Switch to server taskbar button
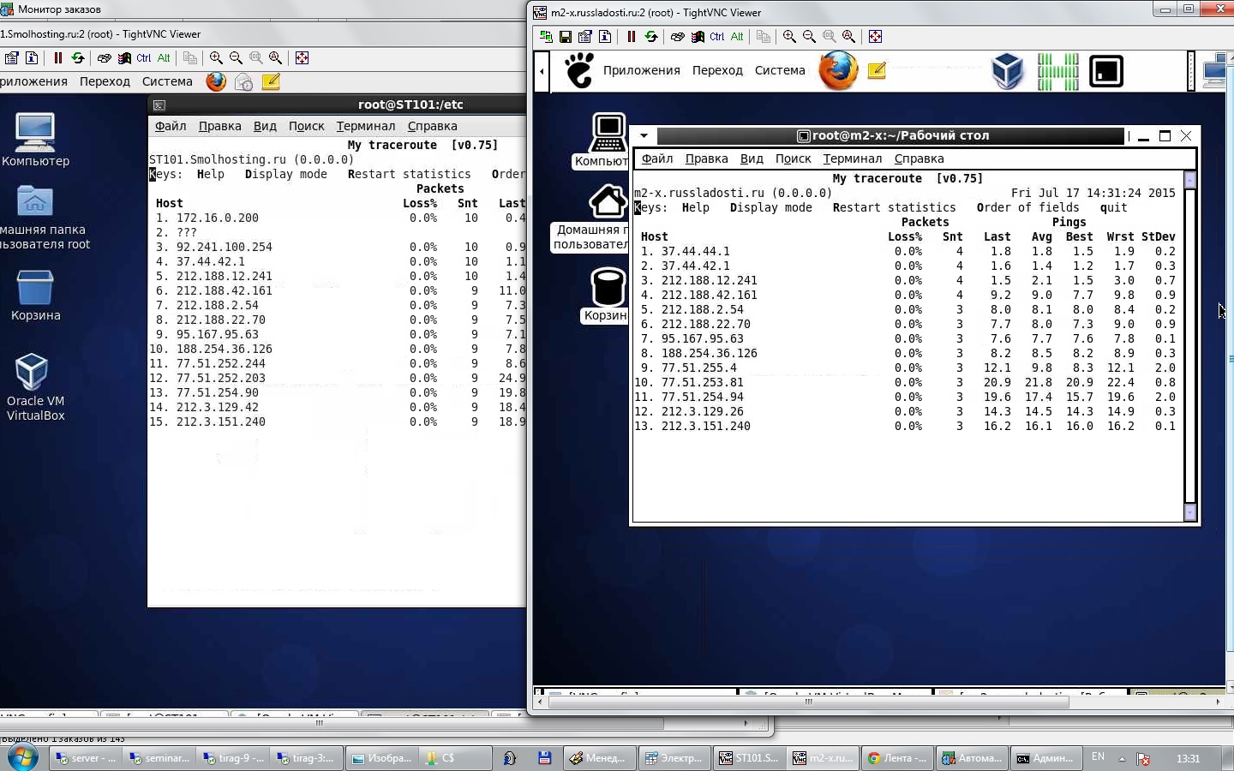Viewport: 1234px width, 771px height. pos(87,758)
